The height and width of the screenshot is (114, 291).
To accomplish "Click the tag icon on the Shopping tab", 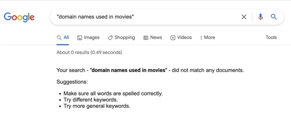I will click(110, 38).
